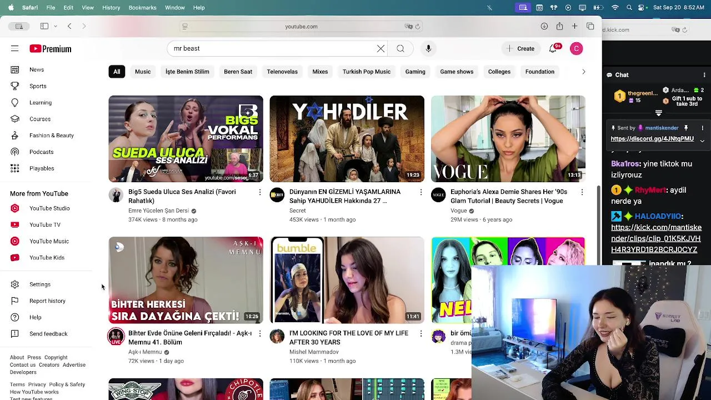This screenshot has width=711, height=400.
Task: Open the Emre Yücelen Şan Dersi channel
Action: pyautogui.click(x=158, y=211)
